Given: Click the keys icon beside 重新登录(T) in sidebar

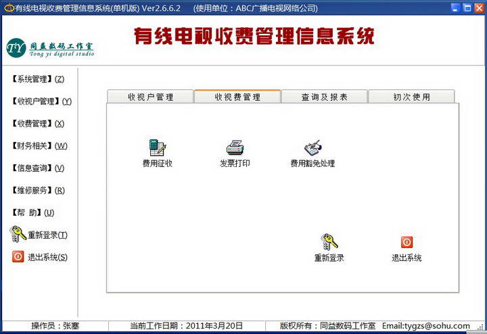Looking at the screenshot, I should tap(18, 234).
